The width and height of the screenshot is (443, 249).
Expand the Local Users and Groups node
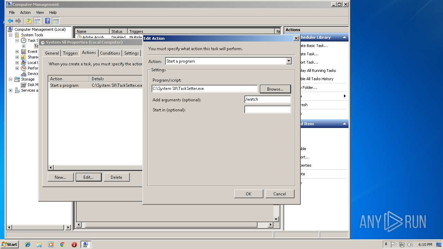pos(17,63)
